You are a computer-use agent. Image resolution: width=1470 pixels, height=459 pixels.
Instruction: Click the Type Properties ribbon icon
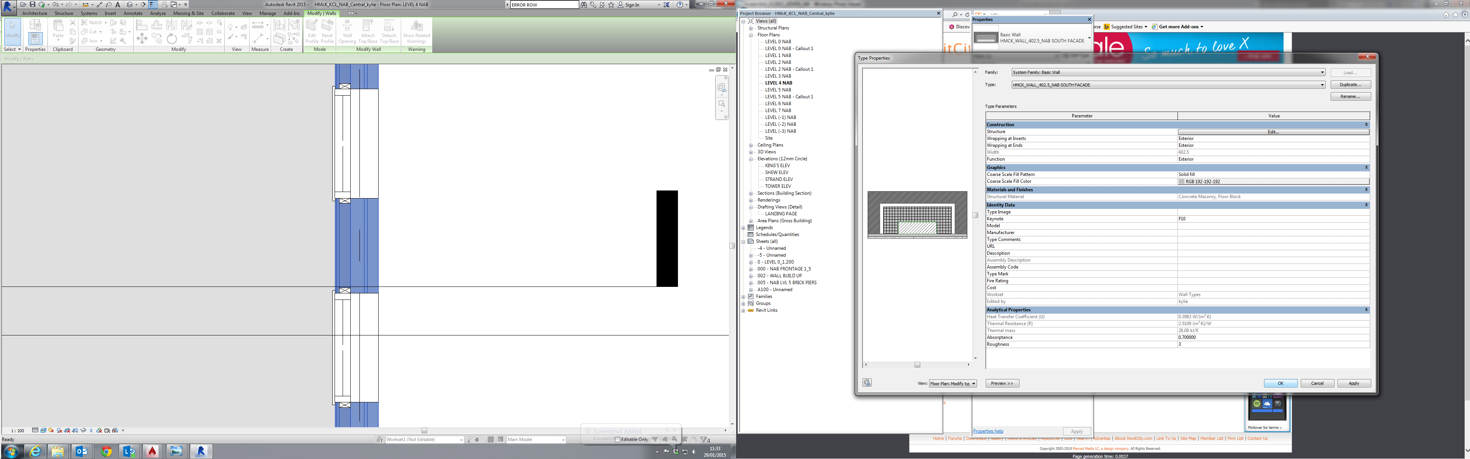point(35,25)
